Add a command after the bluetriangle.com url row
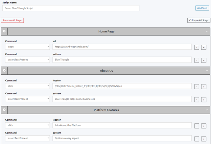This screenshot has width=211, height=144. coord(204,47)
